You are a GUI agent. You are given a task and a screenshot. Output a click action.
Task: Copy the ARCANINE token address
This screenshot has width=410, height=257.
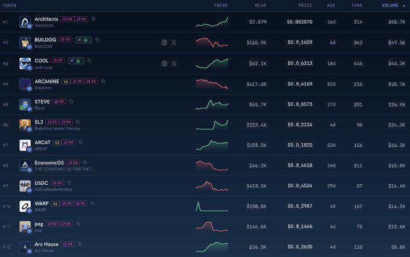click(103, 81)
